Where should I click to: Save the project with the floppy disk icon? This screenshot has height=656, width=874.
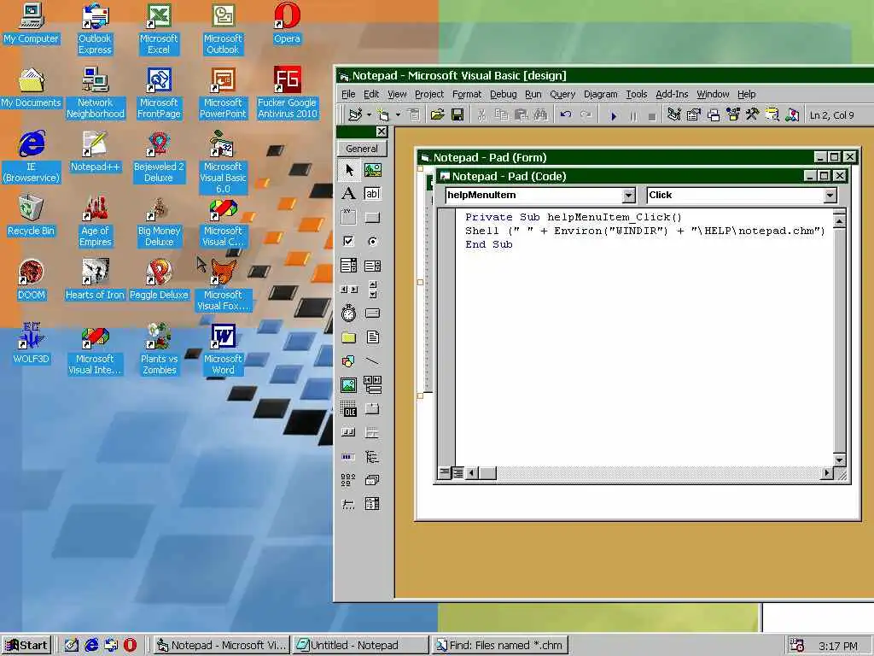(457, 115)
